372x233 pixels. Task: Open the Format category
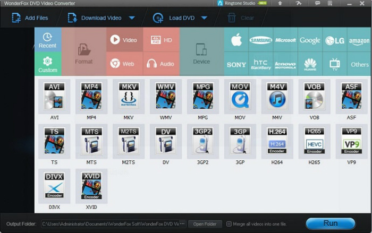[x=84, y=51]
